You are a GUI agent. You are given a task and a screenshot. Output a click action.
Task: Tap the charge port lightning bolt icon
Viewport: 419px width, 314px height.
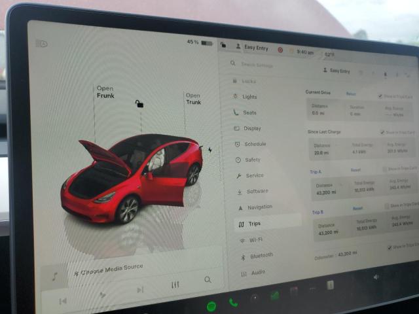[209, 150]
